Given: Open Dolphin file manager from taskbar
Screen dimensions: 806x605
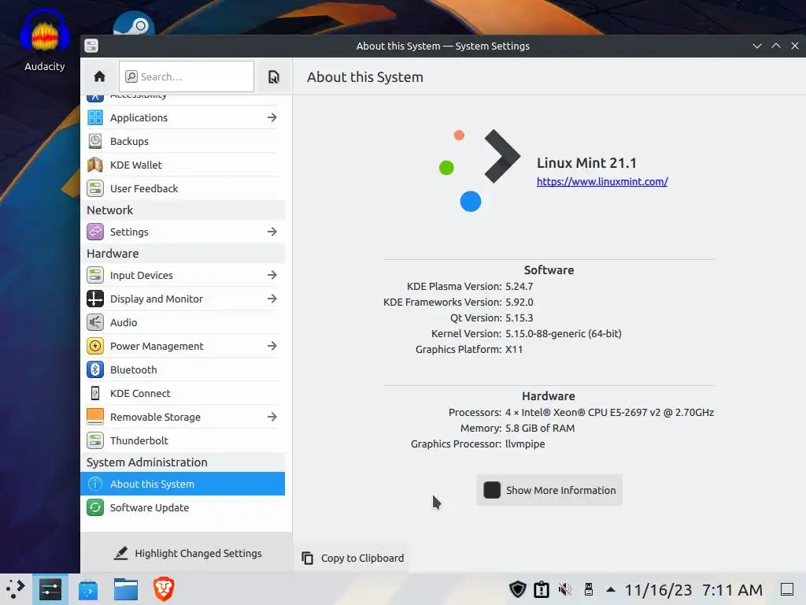Looking at the screenshot, I should 126,589.
